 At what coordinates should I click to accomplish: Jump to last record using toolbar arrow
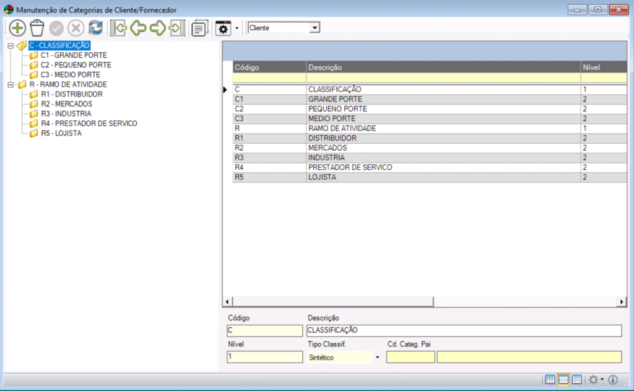pyautogui.click(x=177, y=28)
